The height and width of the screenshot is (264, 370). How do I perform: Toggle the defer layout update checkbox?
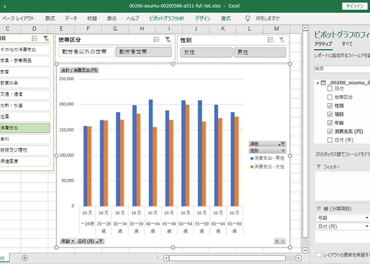pyautogui.click(x=319, y=255)
